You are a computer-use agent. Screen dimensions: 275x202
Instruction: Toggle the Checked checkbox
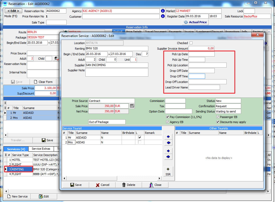tap(191, 43)
